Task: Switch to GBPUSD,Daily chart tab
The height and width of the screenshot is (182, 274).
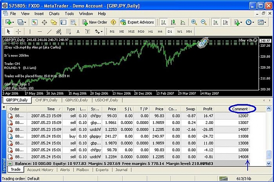Action: click(x=76, y=100)
